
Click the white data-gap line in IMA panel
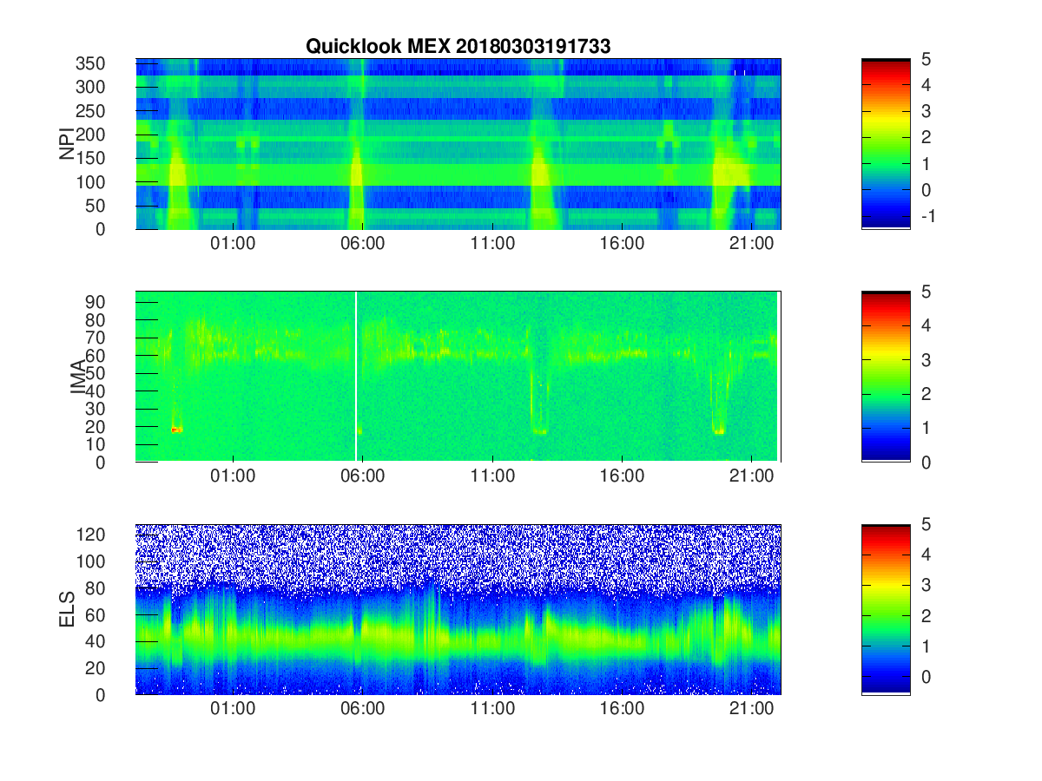356,377
